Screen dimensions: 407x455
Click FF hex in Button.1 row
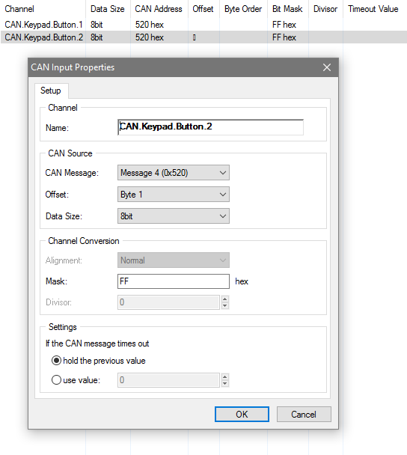(x=284, y=25)
